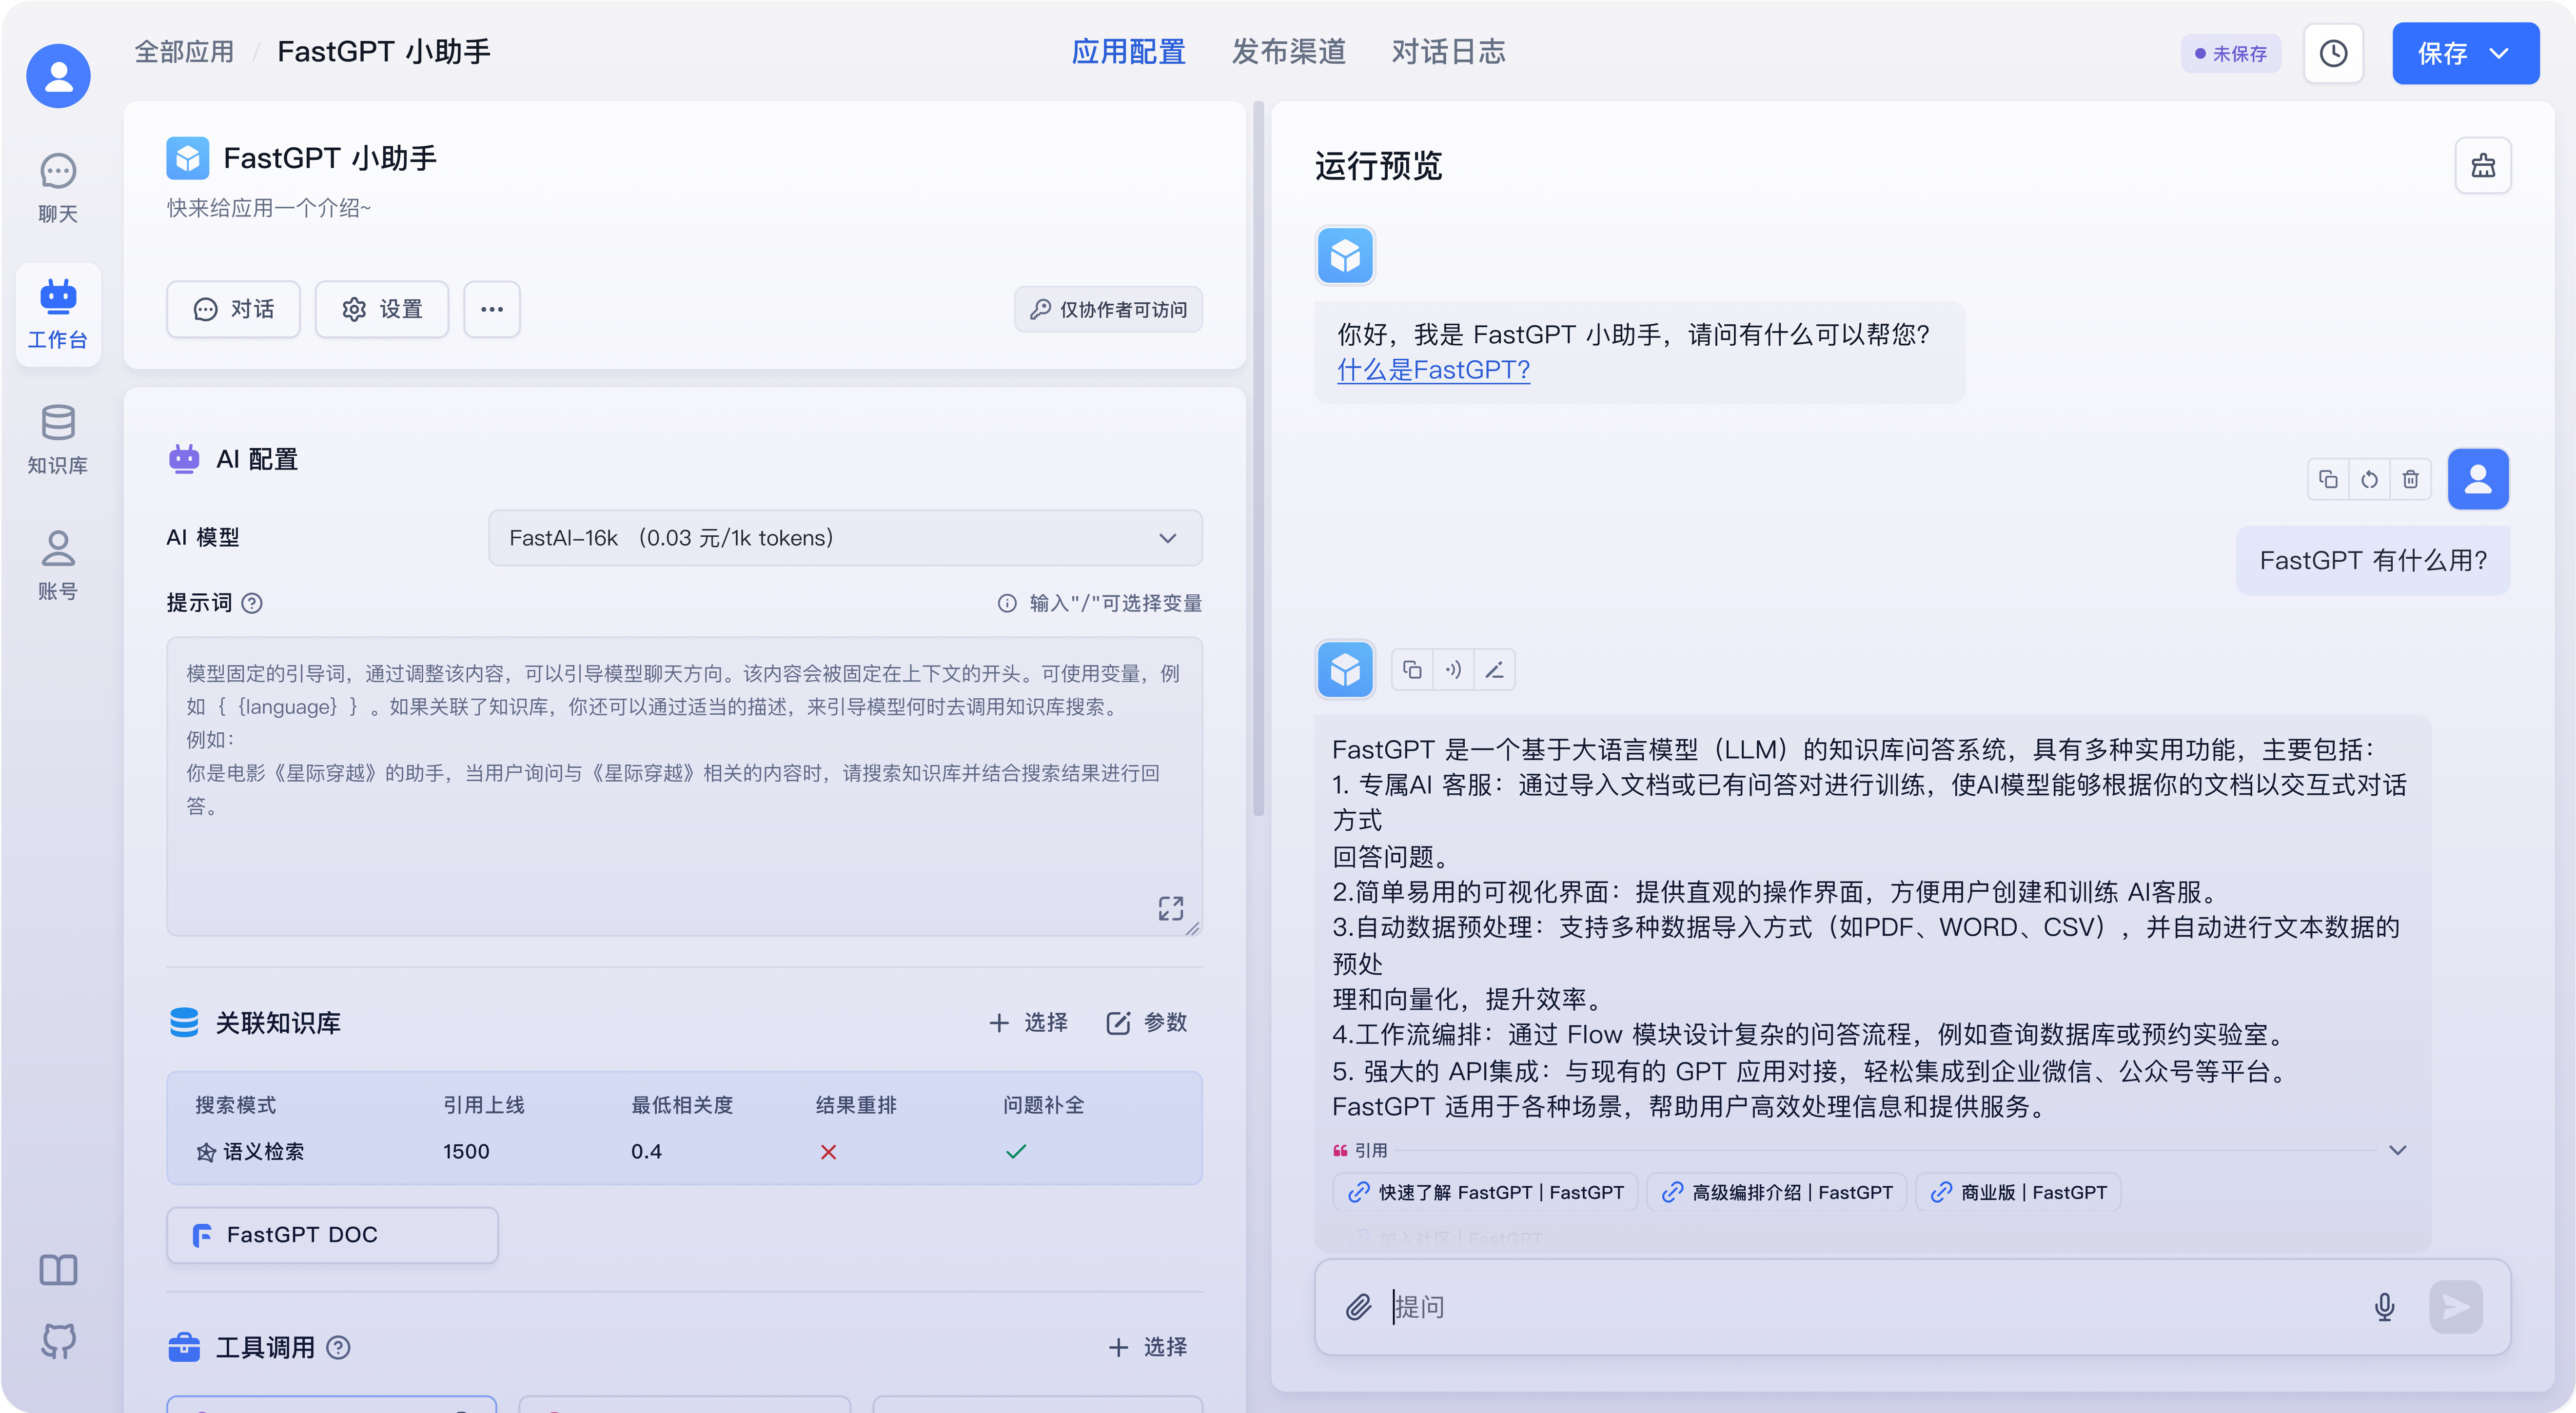
Task: Click the green check under 问题补全
Action: pos(1016,1152)
